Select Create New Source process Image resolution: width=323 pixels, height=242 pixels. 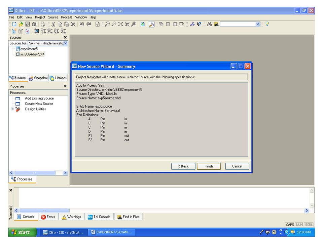pos(39,104)
